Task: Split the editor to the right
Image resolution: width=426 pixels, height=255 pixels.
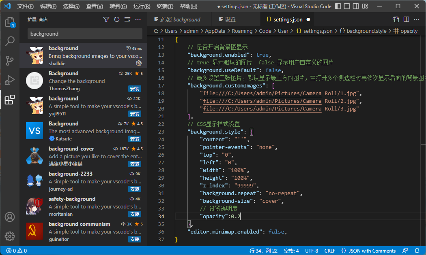Action: (x=406, y=19)
